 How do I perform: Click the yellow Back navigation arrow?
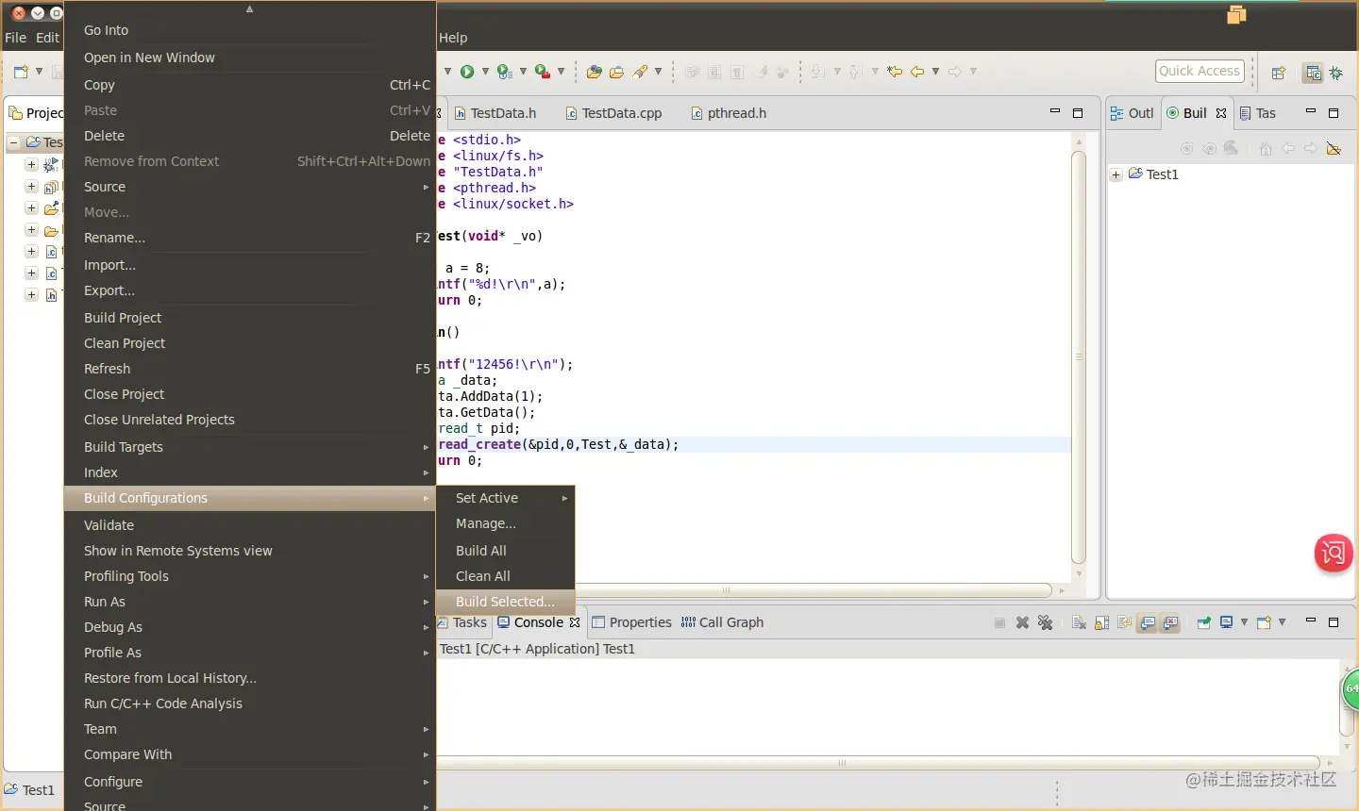(917, 72)
